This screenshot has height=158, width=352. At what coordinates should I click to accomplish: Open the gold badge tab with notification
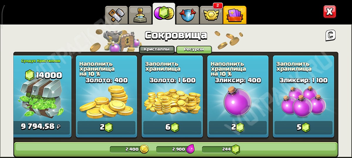211,15
